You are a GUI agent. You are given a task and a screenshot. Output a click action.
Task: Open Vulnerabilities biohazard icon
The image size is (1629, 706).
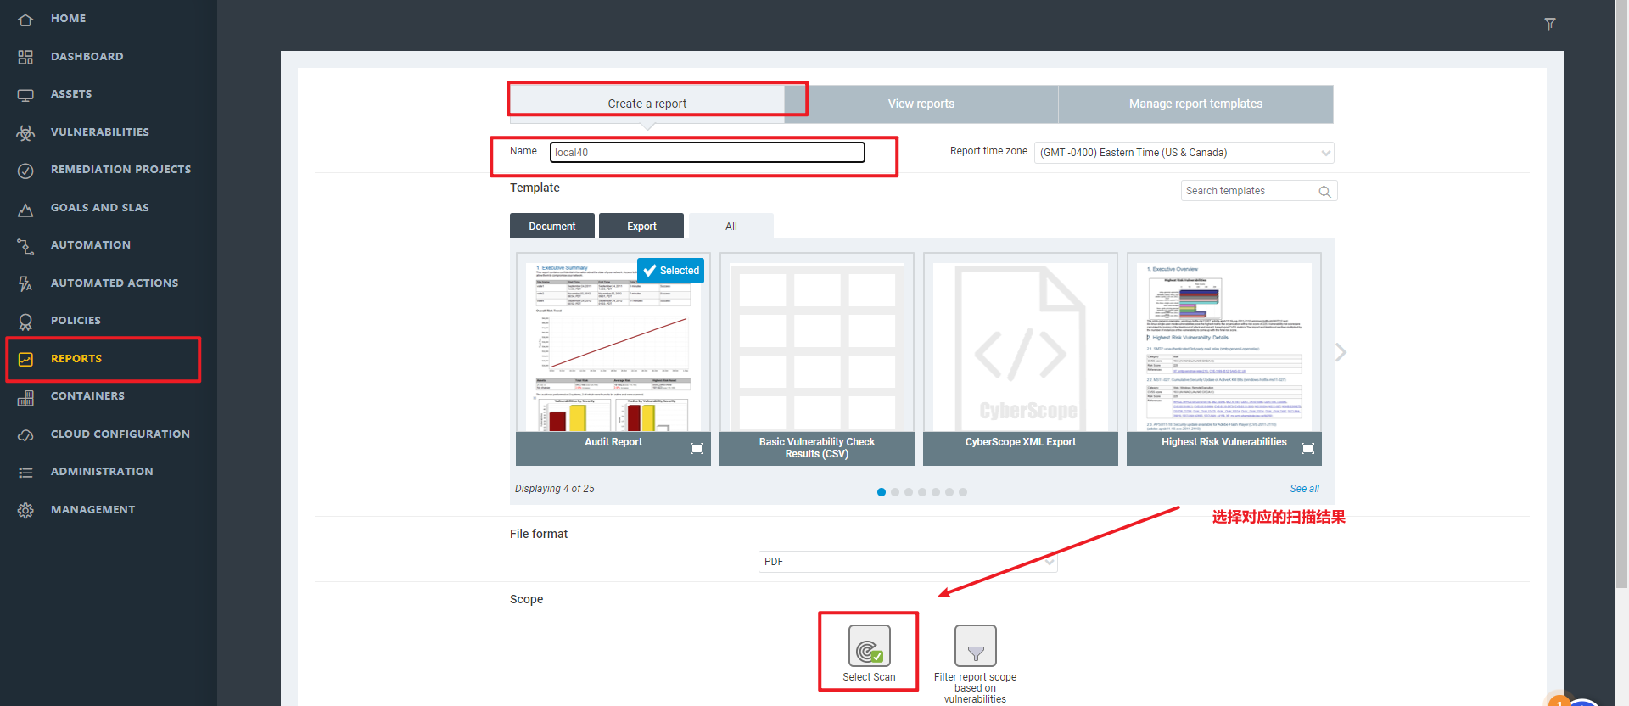click(25, 132)
